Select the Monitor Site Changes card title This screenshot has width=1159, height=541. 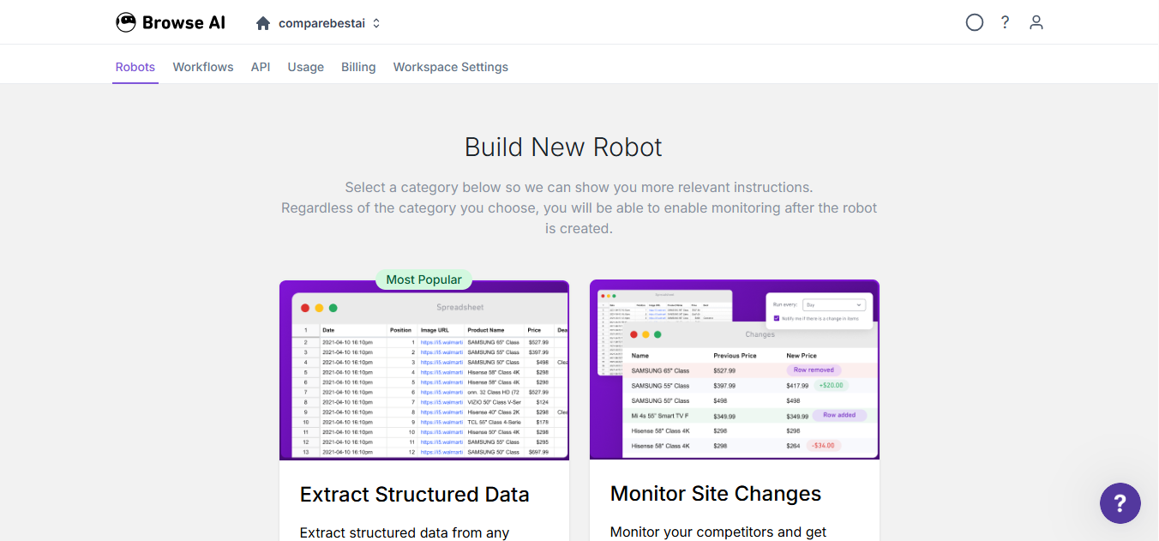[x=716, y=494]
